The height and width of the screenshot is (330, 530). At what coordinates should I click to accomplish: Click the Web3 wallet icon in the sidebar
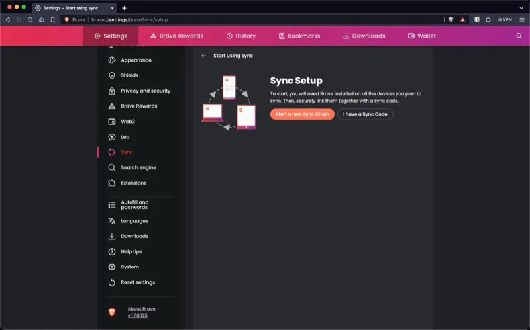[112, 122]
